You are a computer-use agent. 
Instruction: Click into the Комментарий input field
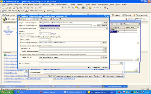pyautogui.click(x=74, y=64)
